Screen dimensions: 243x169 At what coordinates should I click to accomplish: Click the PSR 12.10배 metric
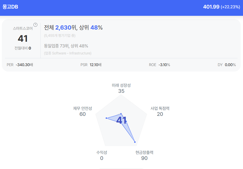(91, 65)
